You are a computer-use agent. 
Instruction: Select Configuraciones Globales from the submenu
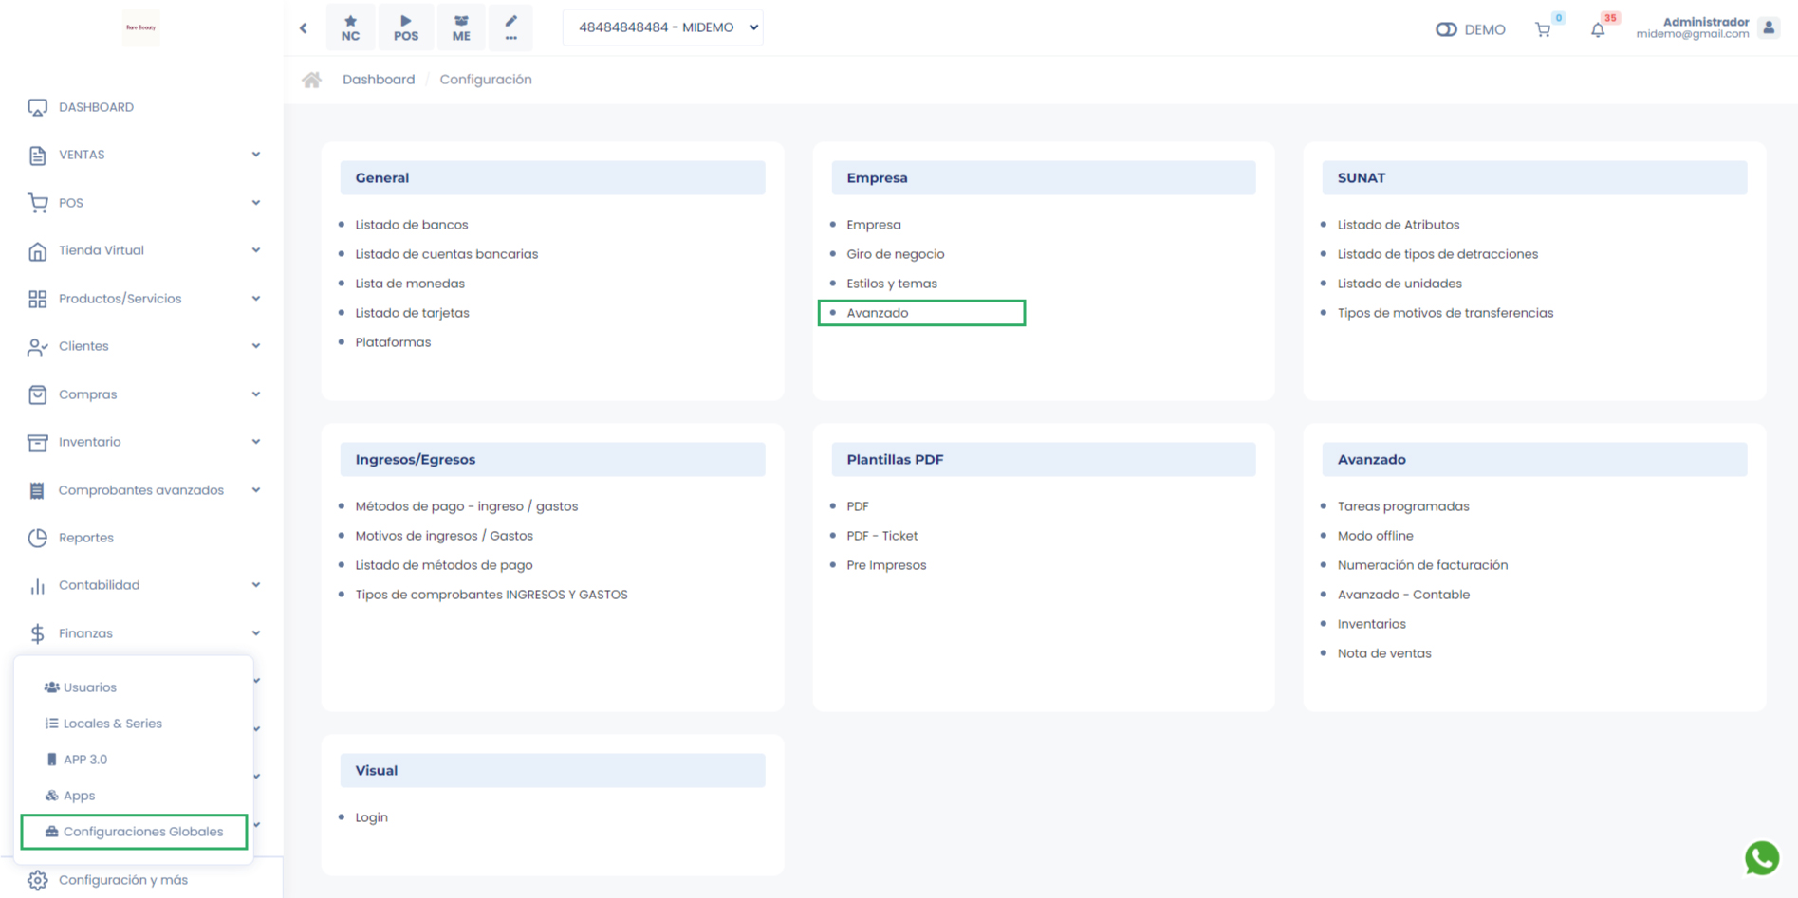142,832
